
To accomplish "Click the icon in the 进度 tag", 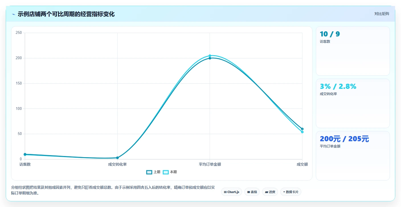I will tap(266, 192).
